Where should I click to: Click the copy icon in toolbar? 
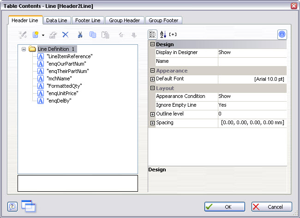click(93, 35)
